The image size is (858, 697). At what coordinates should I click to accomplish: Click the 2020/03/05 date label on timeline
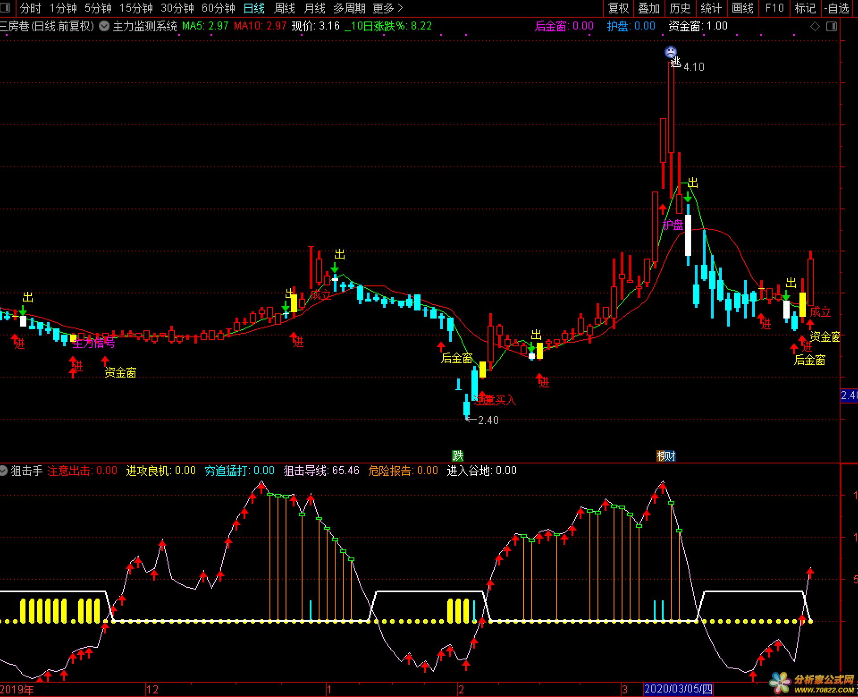click(678, 689)
